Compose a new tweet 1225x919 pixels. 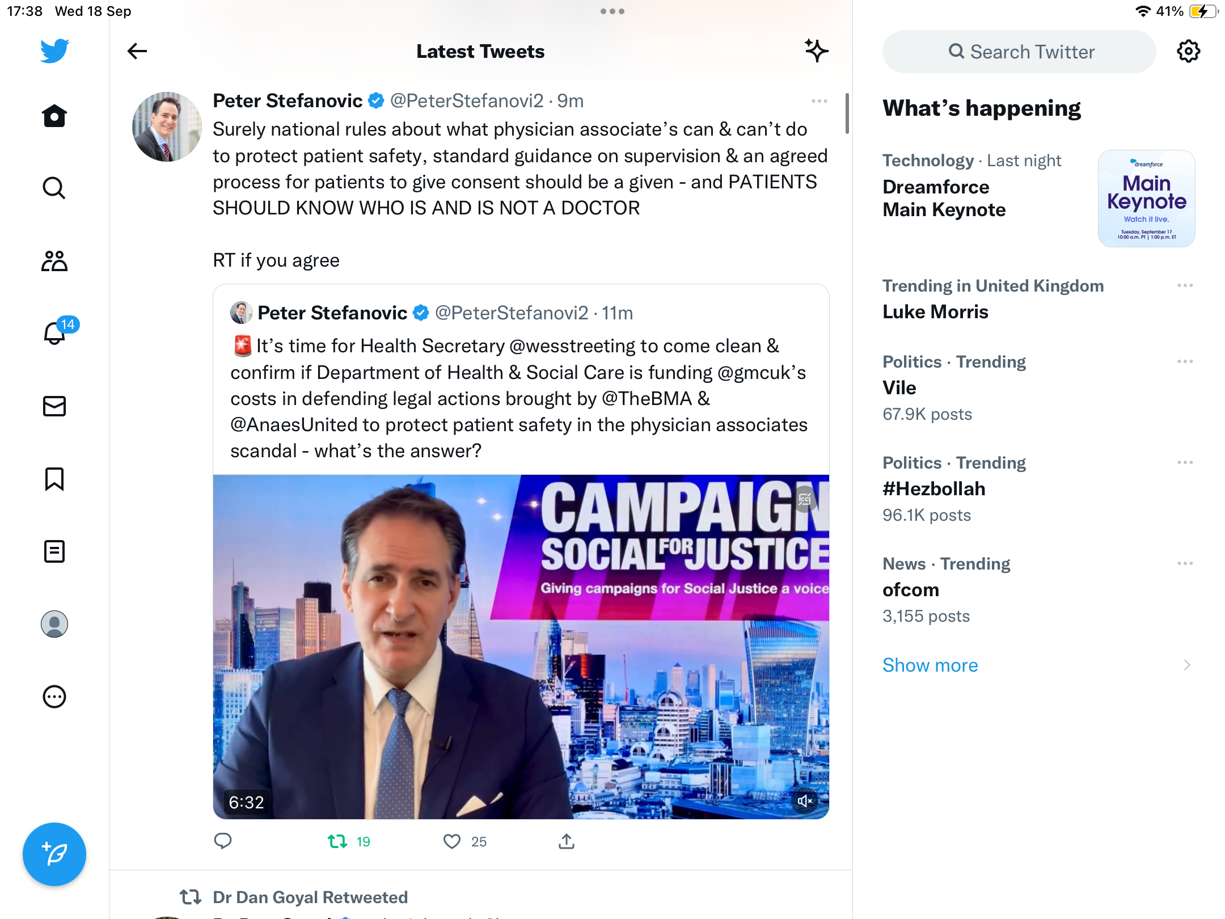pyautogui.click(x=54, y=854)
